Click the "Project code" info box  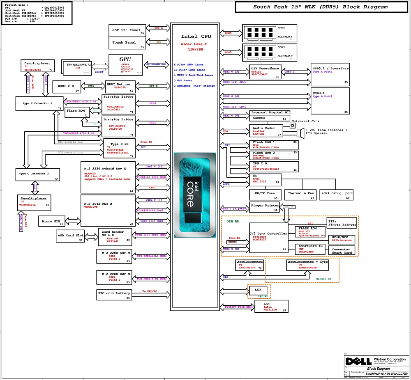[37, 13]
